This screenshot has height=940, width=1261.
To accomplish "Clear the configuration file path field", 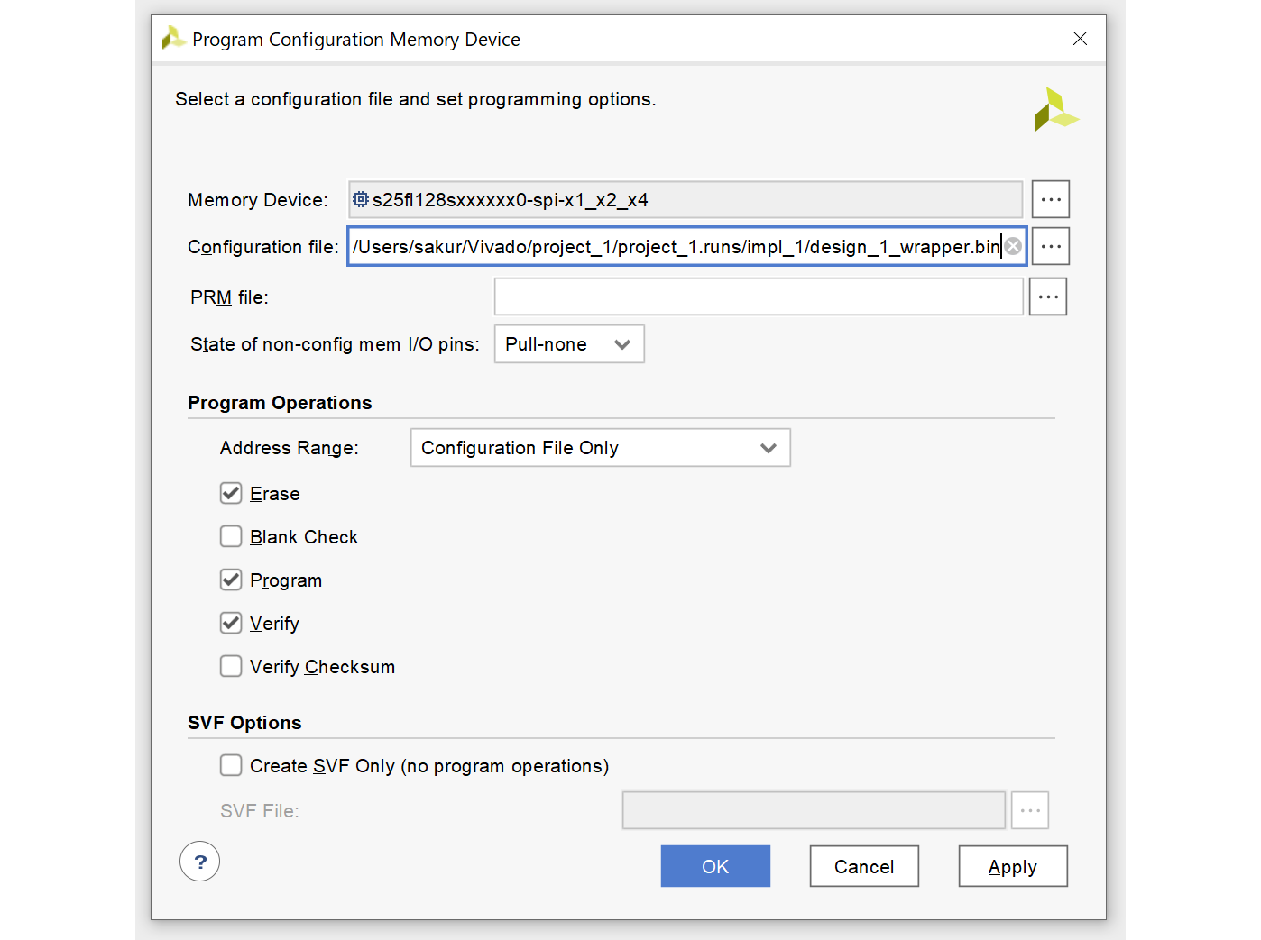I will point(1013,246).
